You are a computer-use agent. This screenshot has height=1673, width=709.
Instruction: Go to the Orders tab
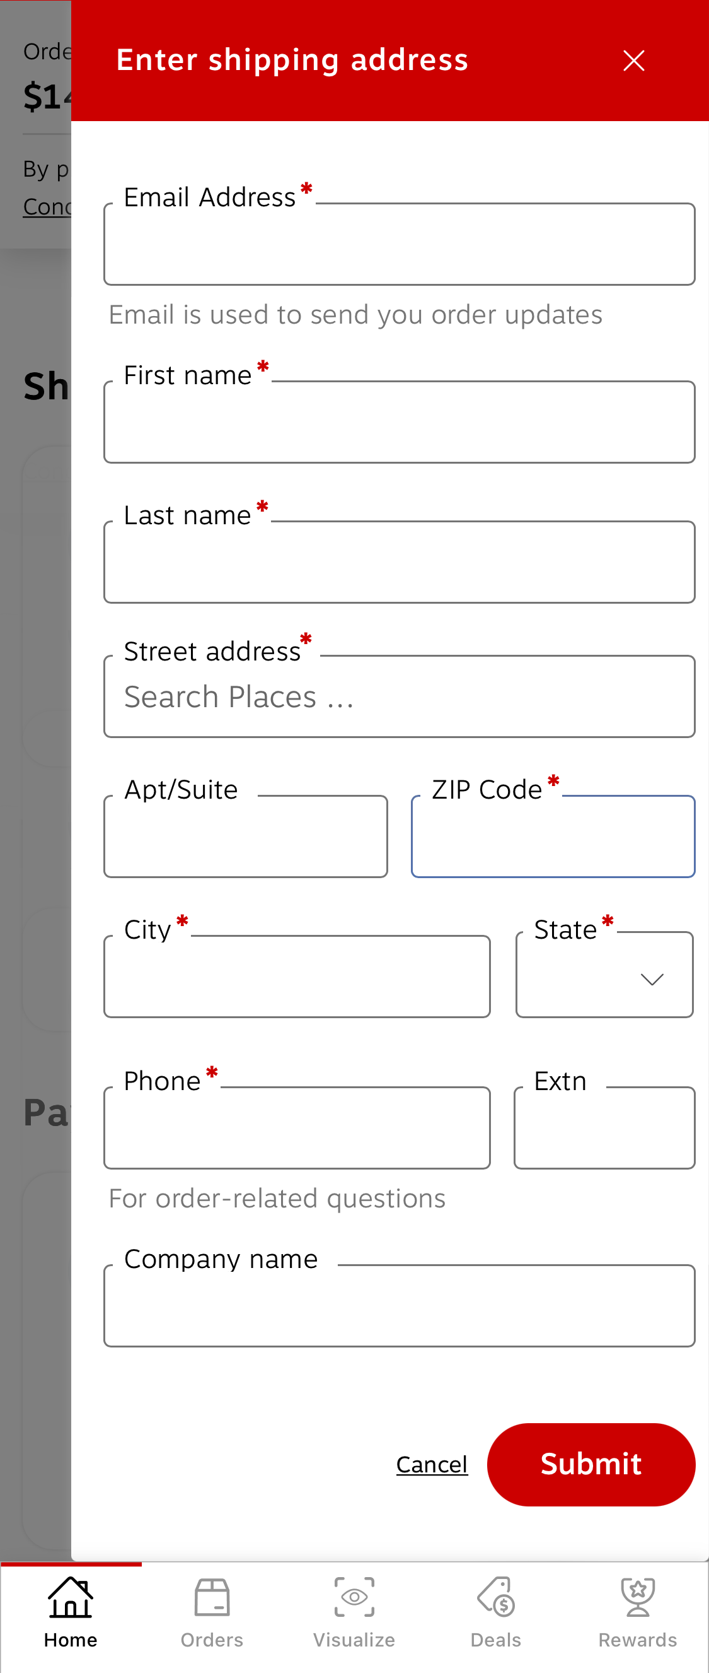(x=212, y=1612)
